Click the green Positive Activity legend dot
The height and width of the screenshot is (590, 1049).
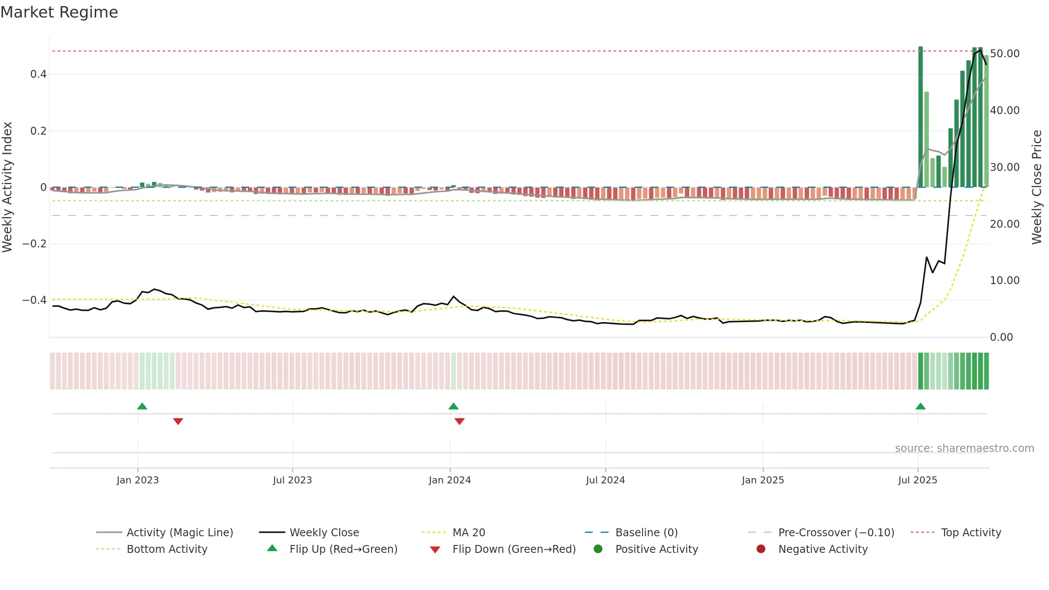598,549
